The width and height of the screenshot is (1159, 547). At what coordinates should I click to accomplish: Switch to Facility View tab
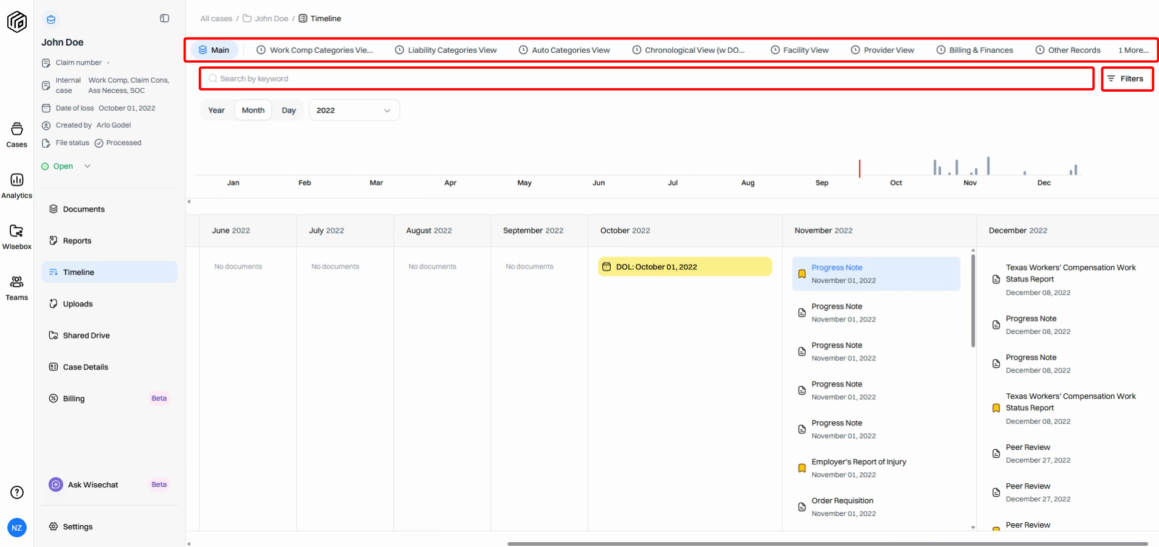click(799, 50)
